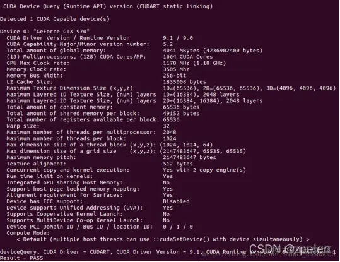Click the "Detected 1 CUDA Capable device(s)" line

(55, 19)
